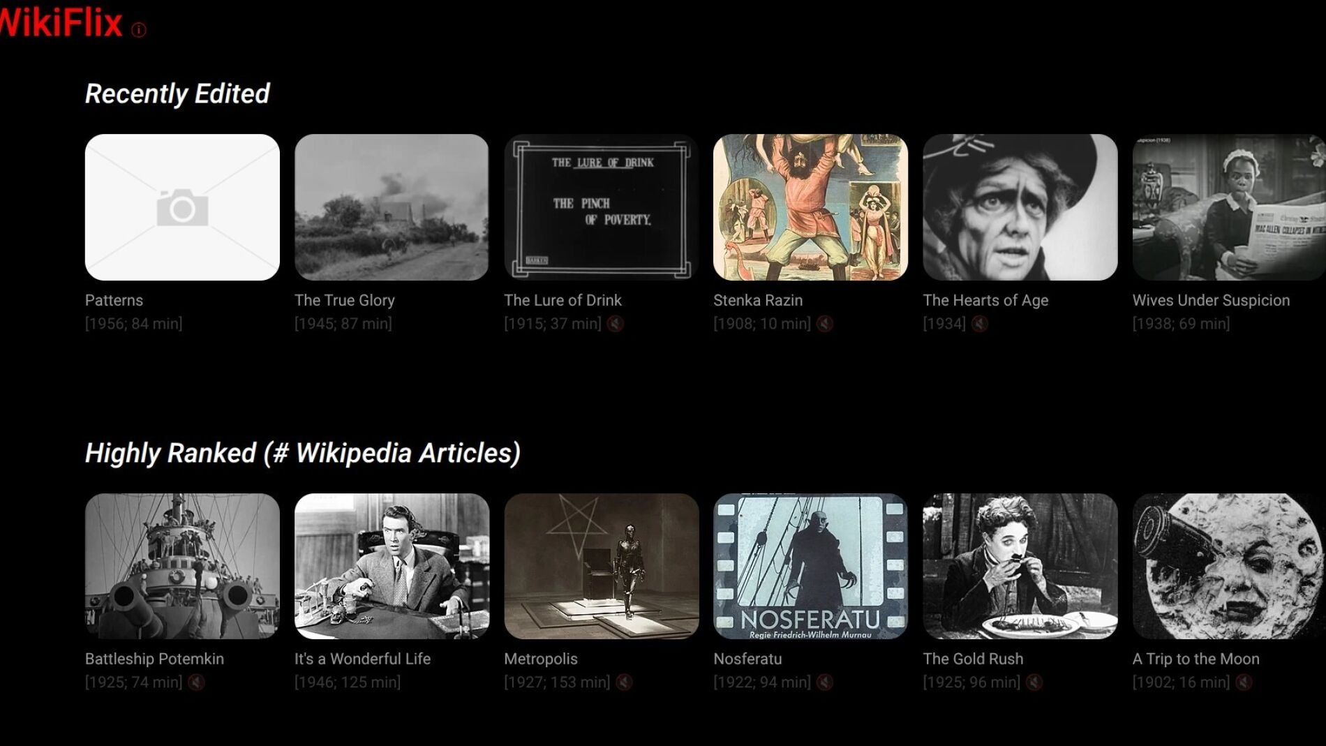
Task: Click the silent-film icon under The Lure of Drink
Action: pyautogui.click(x=615, y=324)
